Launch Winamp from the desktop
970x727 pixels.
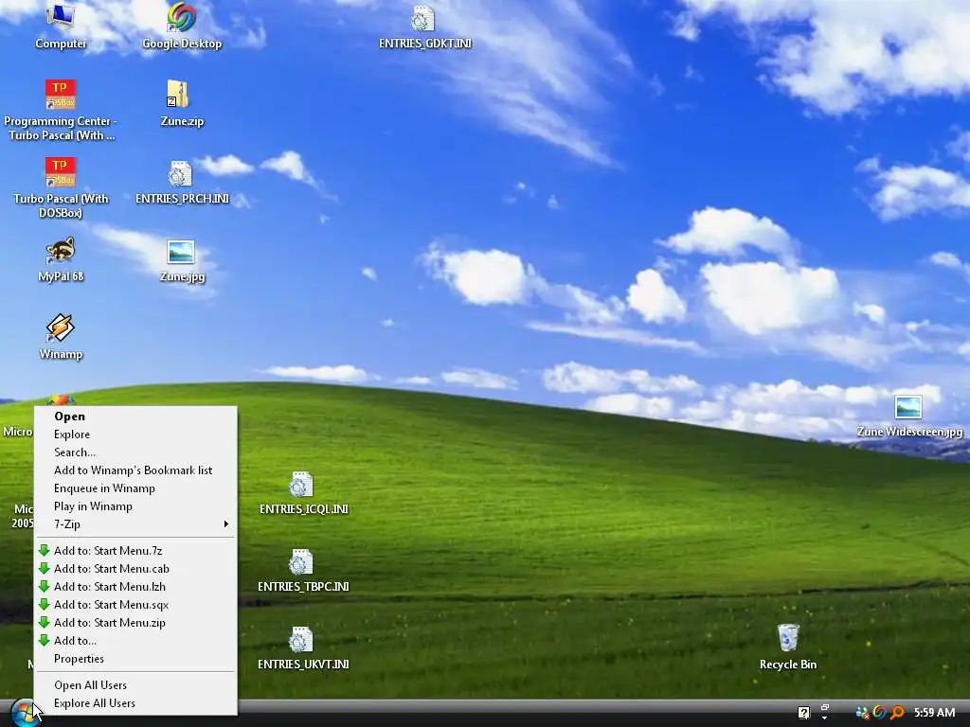click(61, 338)
